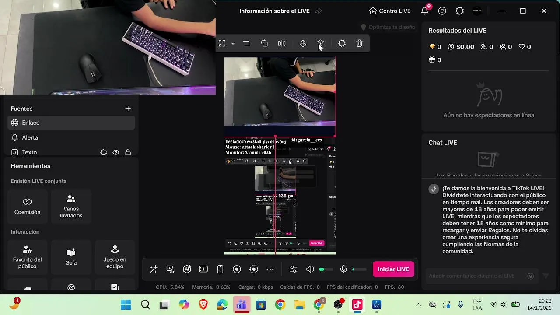Viewport: 560px width, 315px height.
Task: Open app settings gear in title bar
Action: (460, 11)
